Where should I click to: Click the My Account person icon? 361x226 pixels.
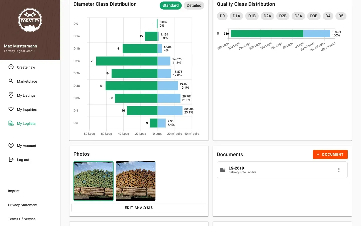[11, 145]
